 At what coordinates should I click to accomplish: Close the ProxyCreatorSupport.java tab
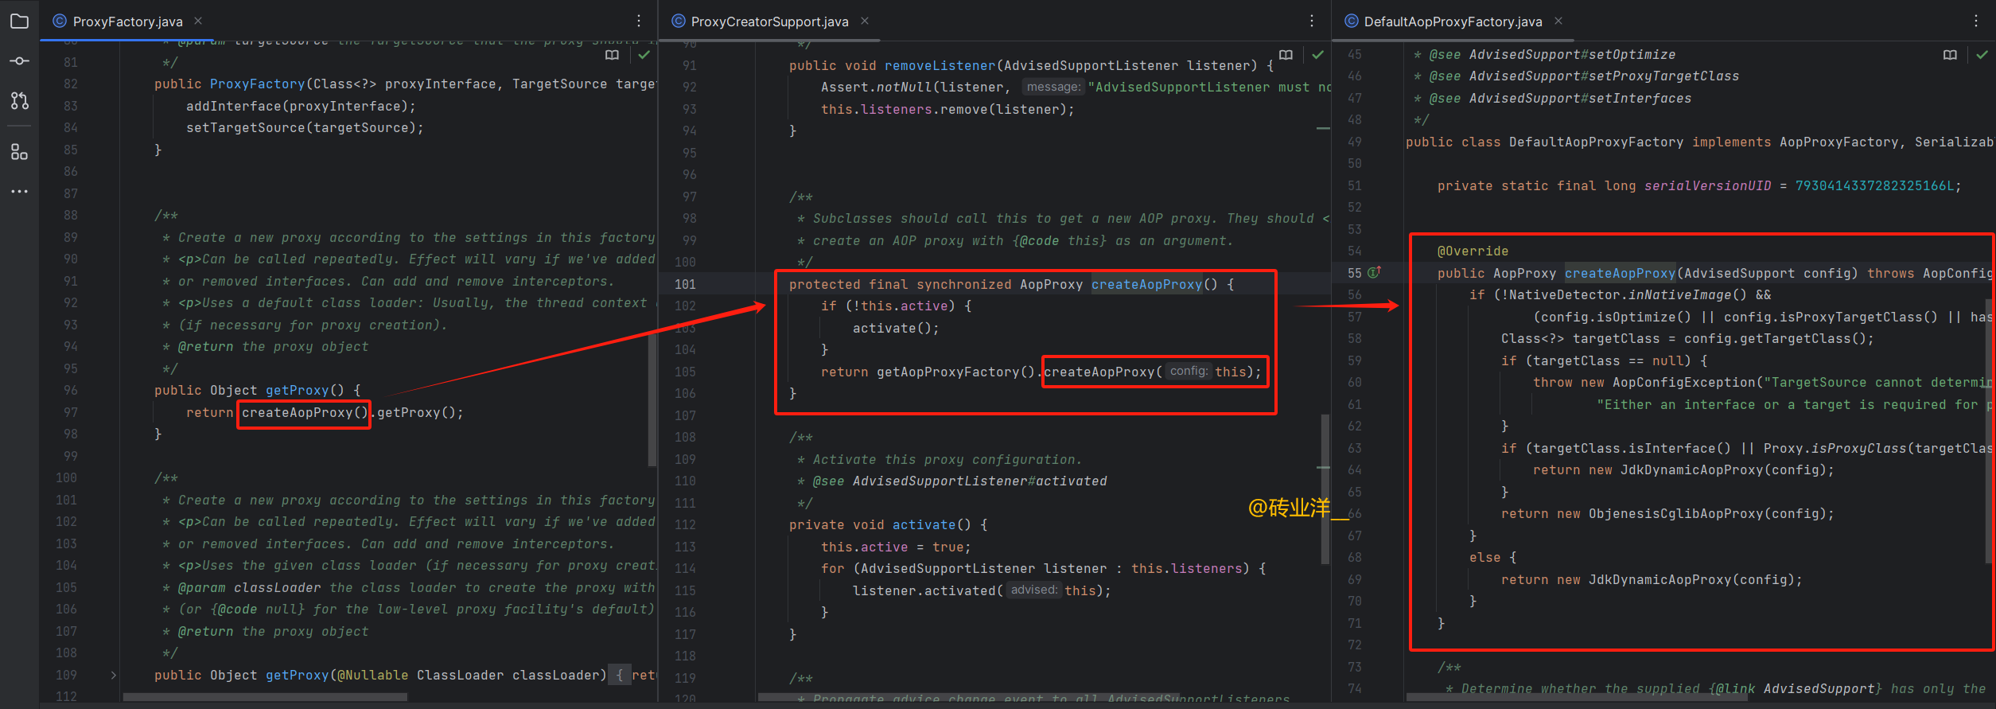coord(865,21)
